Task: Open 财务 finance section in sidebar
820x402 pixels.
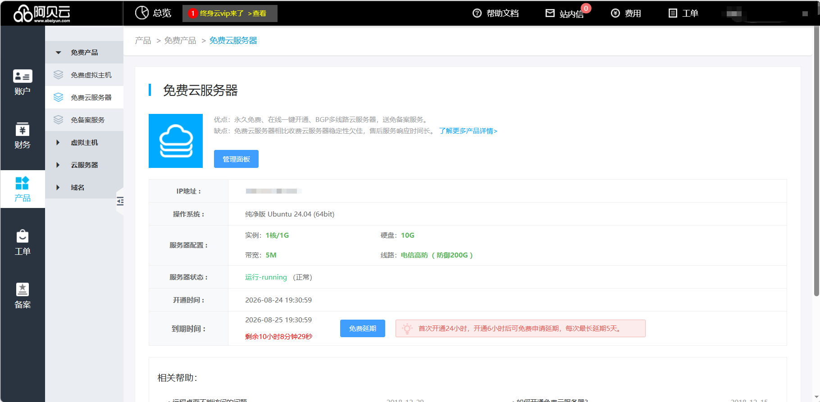Action: coord(23,136)
